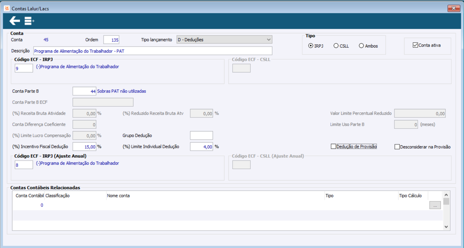Screen dimensions: 464x248
Task: Click the Ajuste Anual IRPJ code field with 8
Action: (x=24, y=165)
